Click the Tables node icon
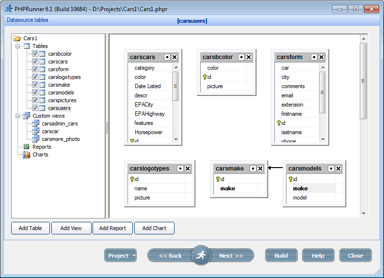The image size is (384, 278). pos(27,46)
